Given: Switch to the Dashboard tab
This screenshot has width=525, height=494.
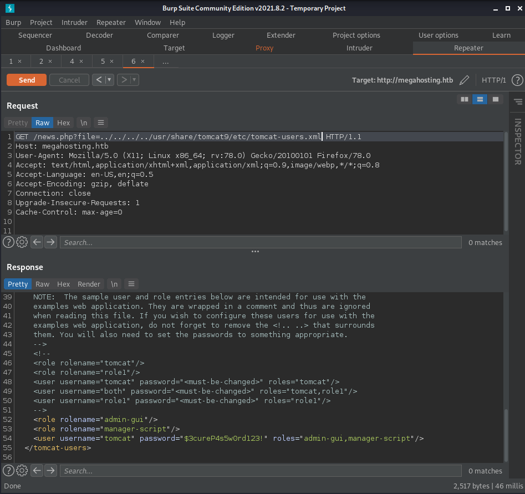Looking at the screenshot, I should click(64, 48).
